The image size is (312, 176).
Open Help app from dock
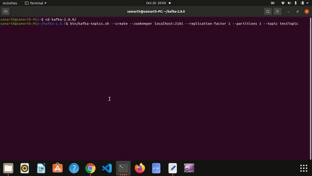[74, 168]
